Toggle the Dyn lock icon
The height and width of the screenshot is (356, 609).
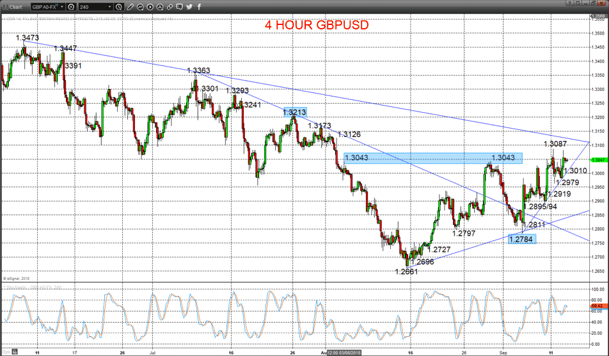(15, 352)
